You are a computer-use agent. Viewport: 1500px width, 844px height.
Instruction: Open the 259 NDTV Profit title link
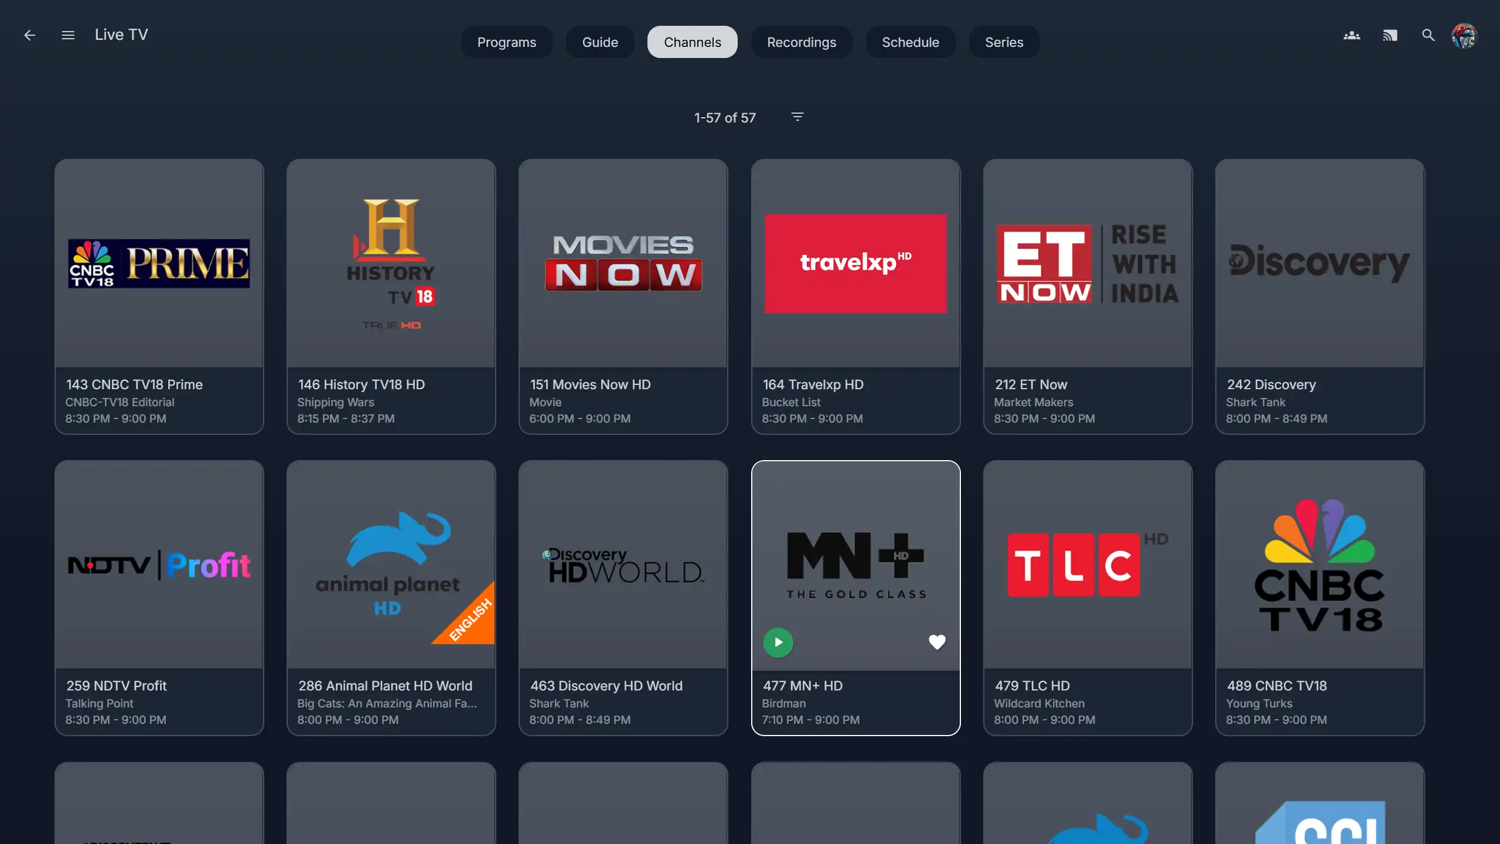tap(116, 686)
